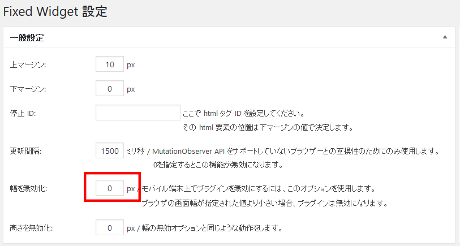Click the 一般設定 panel heading
This screenshot has height=246, width=460.
click(x=27, y=38)
